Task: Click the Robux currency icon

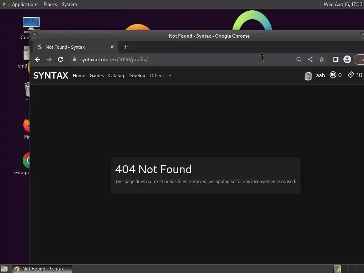Action: [333, 75]
